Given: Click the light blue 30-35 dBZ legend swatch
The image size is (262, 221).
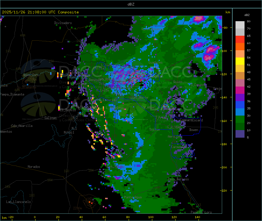Looking at the screenshot, I should [x=240, y=112].
